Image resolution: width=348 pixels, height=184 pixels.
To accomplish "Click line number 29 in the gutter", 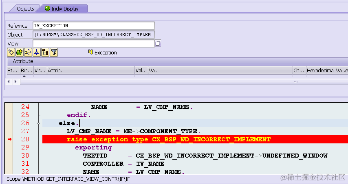I will coord(25,147).
